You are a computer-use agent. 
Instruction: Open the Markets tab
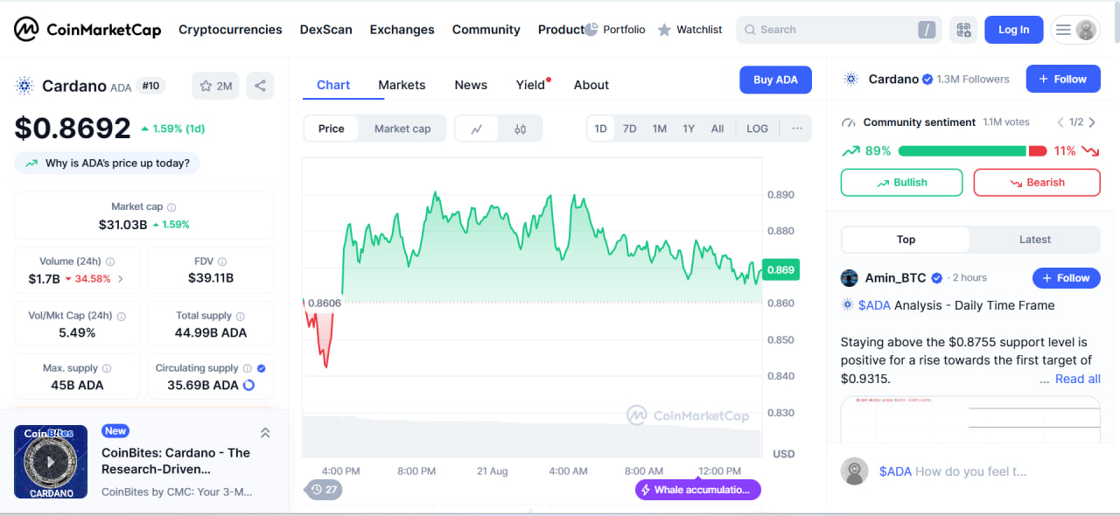(x=402, y=85)
